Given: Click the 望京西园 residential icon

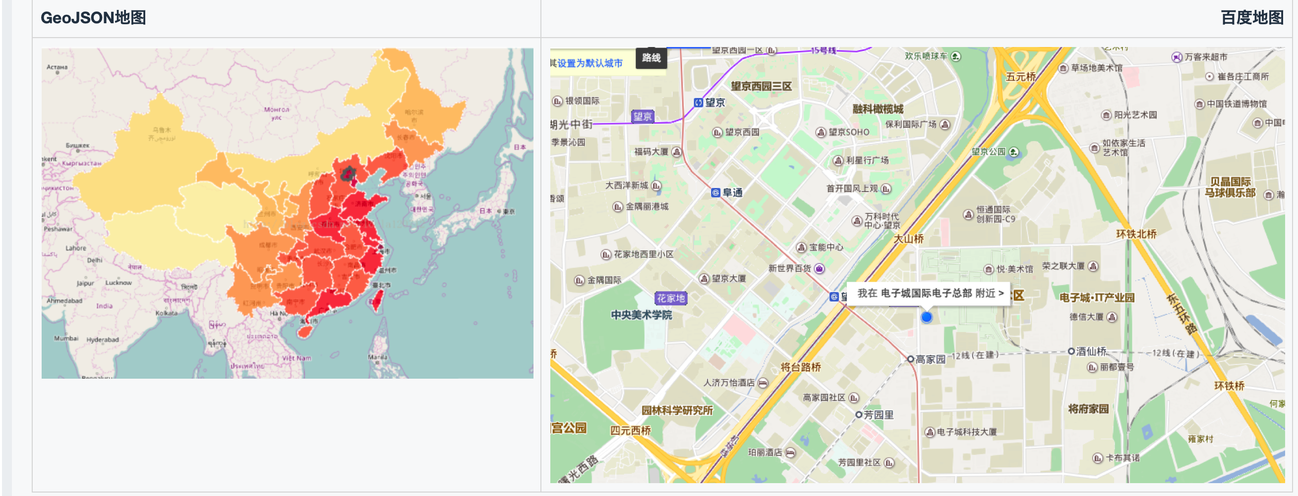Looking at the screenshot, I should [x=717, y=132].
